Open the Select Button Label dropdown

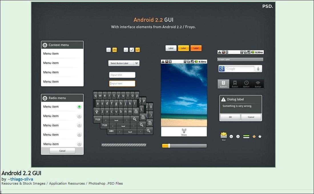click(124, 63)
